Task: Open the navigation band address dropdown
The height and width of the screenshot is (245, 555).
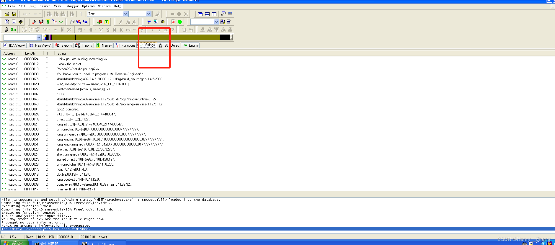Action: tap(39, 37)
